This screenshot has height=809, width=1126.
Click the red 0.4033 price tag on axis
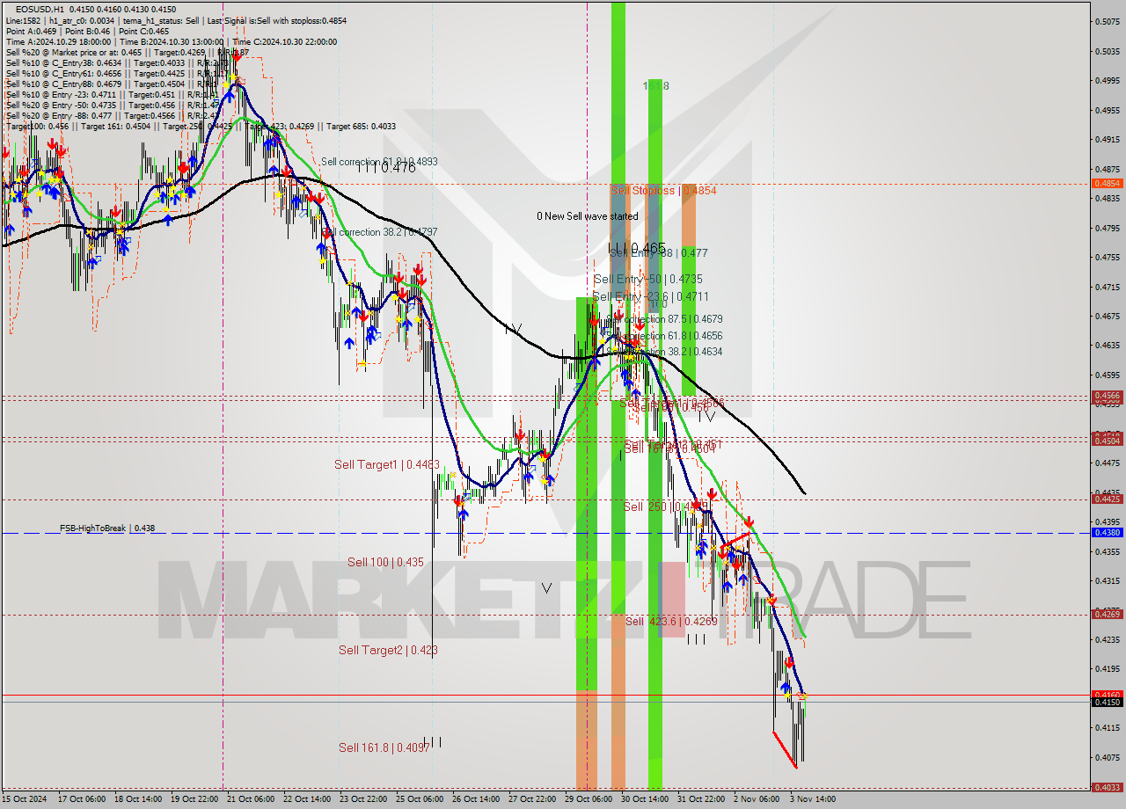click(1107, 787)
